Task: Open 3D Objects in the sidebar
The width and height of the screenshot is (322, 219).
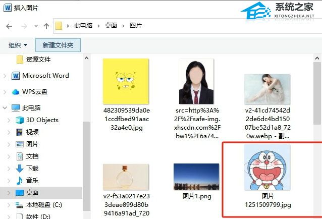Action: [x=42, y=120]
